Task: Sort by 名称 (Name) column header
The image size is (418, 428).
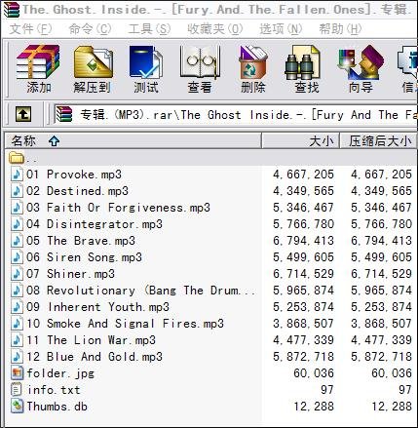Action: click(133, 141)
